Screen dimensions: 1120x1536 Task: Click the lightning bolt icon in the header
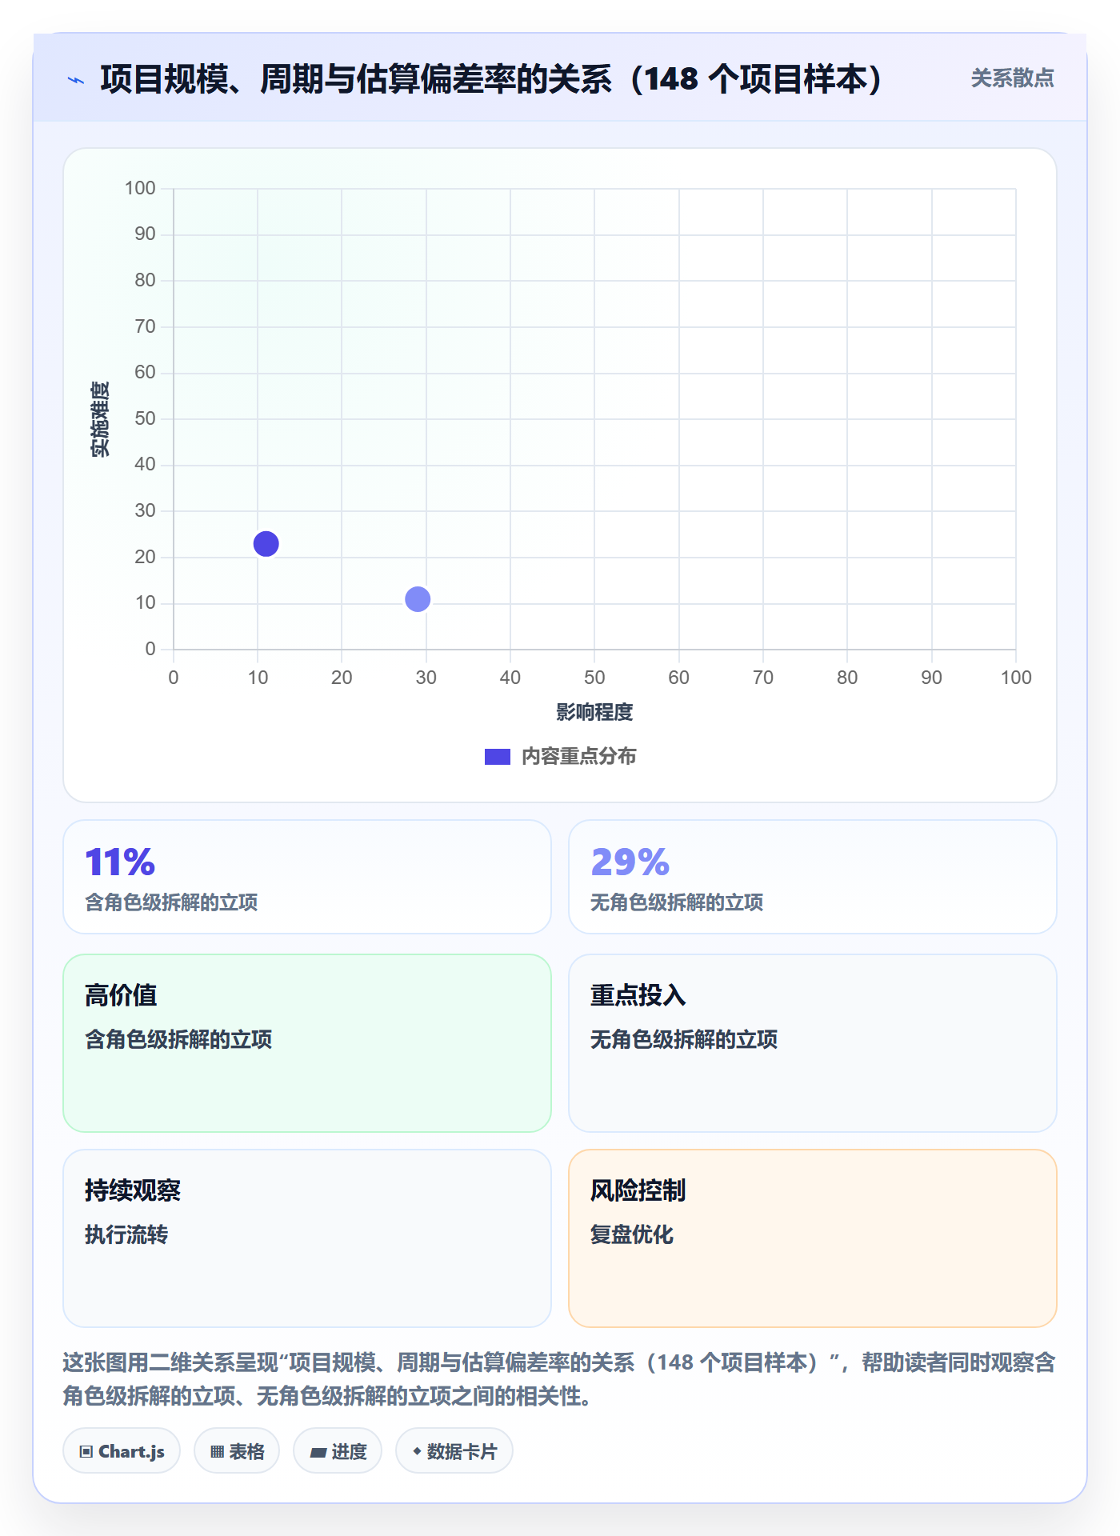(x=76, y=80)
